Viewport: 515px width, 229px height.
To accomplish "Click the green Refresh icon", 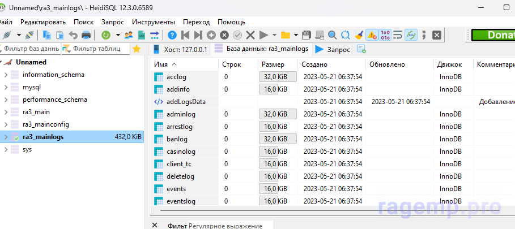I will click(x=106, y=34).
